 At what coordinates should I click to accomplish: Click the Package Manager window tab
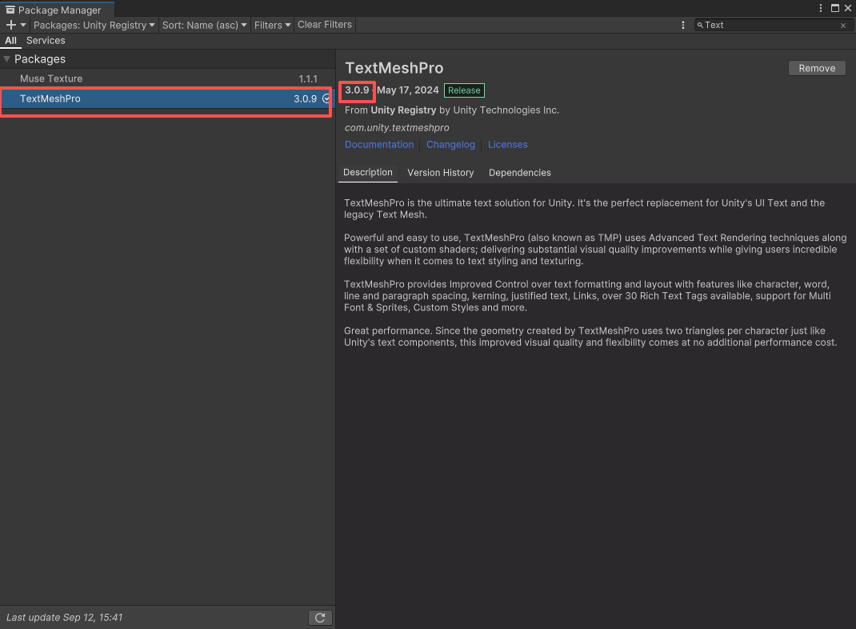point(58,10)
